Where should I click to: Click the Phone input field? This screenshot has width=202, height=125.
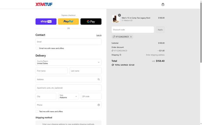tap(68, 105)
